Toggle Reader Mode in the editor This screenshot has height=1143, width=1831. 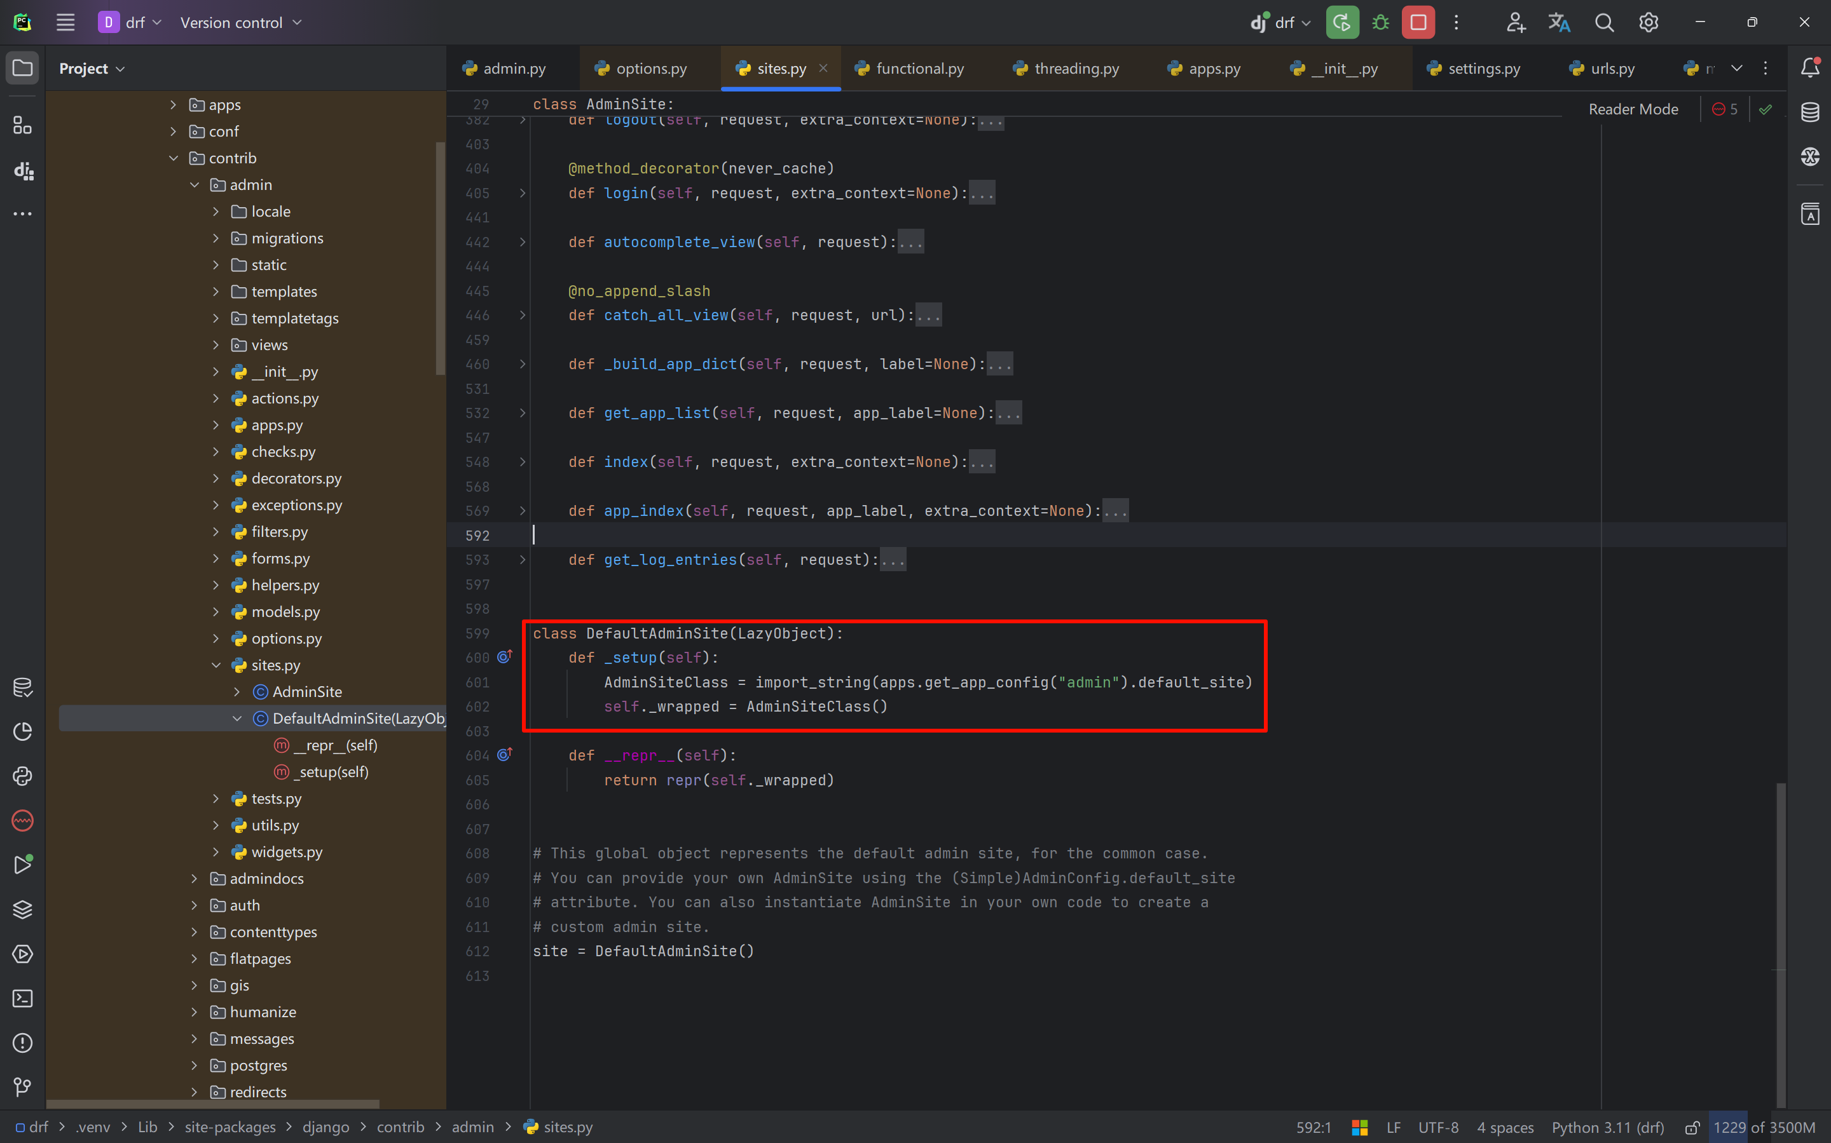1633,110
